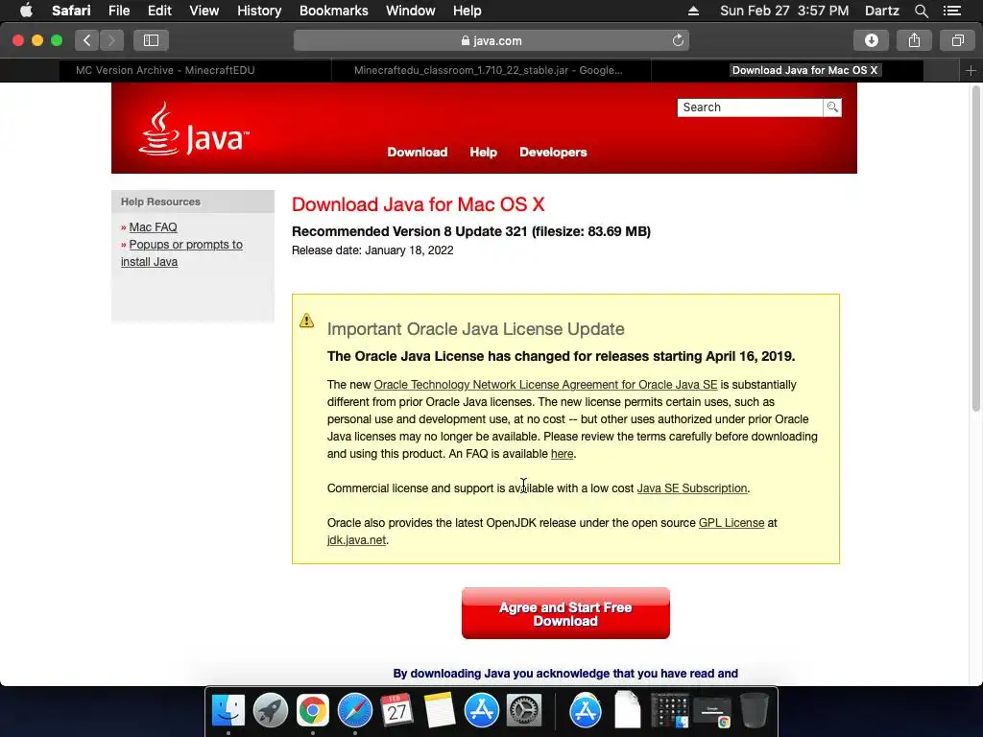Open the Safari downloads list
The image size is (983, 737).
point(871,40)
